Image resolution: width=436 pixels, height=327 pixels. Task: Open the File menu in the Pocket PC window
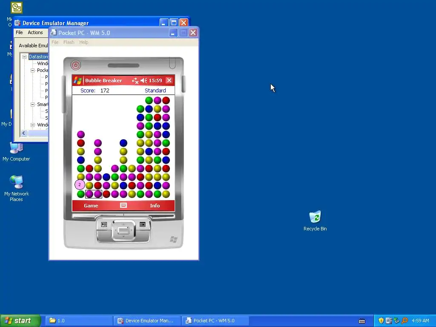(55, 42)
